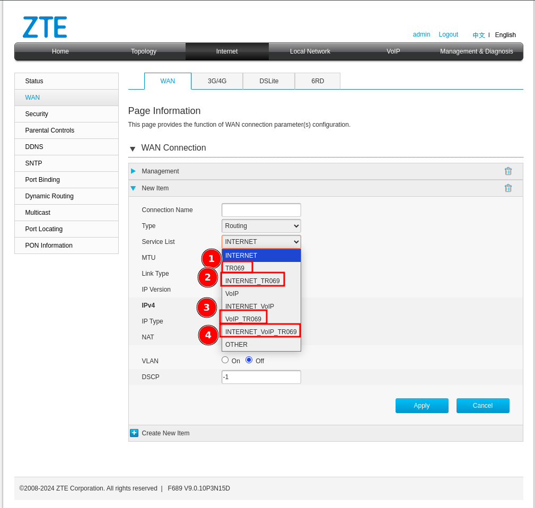Switch to the 3G/4G tab
The width and height of the screenshot is (535, 508).
(x=217, y=81)
